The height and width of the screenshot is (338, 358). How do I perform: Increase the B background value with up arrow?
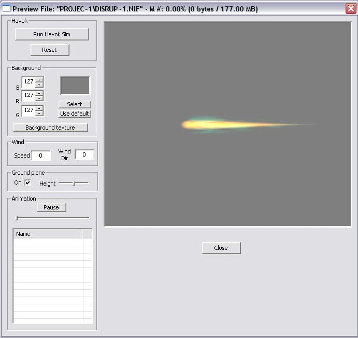(39, 80)
